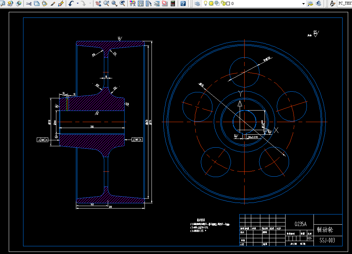
Task: Toggle layer 0 lock padlock
Action: pyautogui.click(x=223, y=3)
